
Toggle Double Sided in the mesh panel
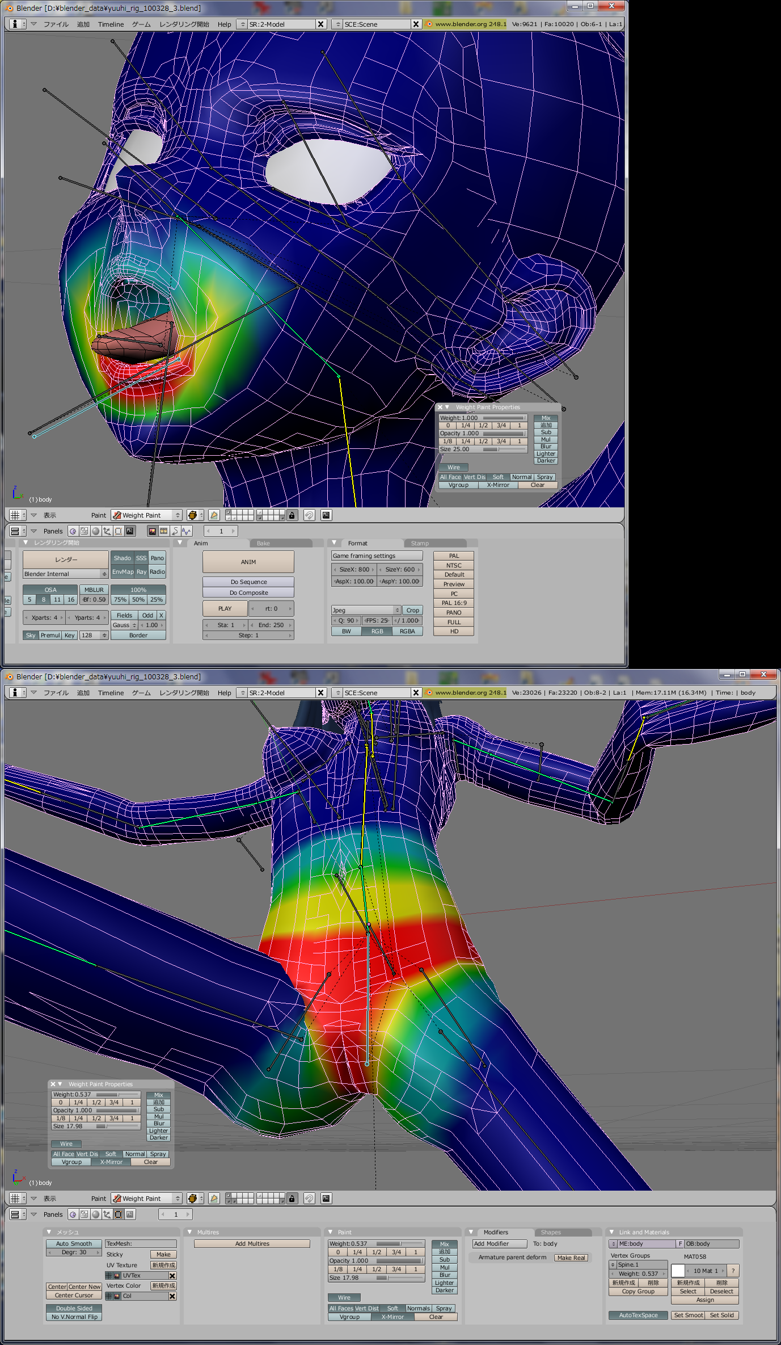[74, 1308]
